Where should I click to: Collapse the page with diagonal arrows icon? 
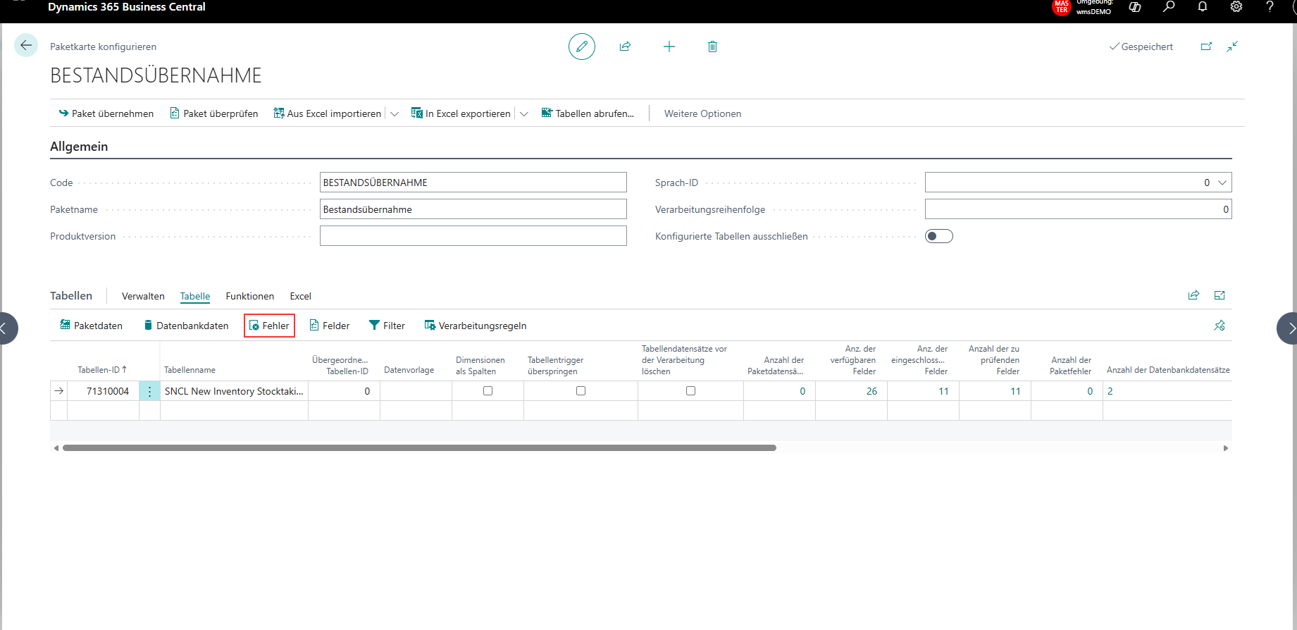pos(1232,47)
